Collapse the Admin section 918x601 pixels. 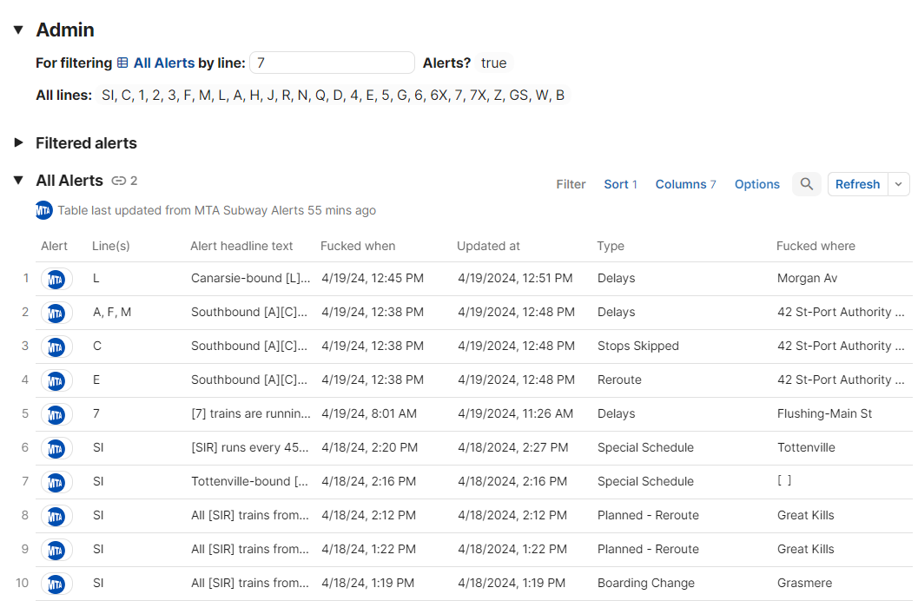[x=18, y=30]
